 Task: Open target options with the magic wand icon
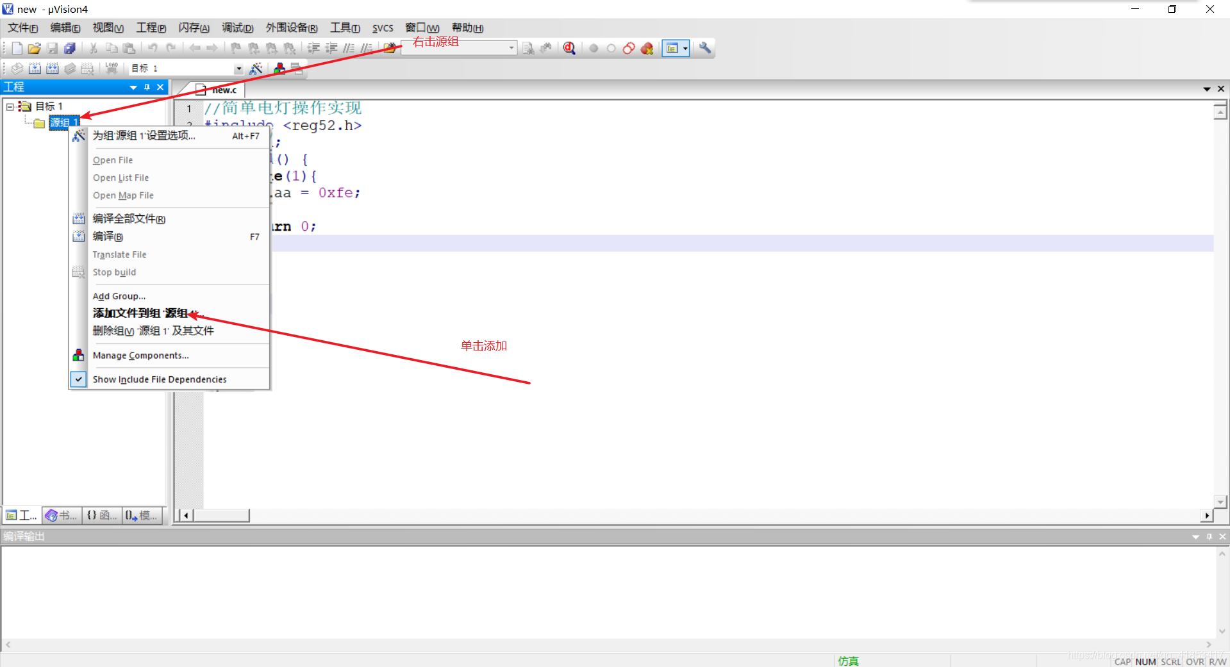pyautogui.click(x=256, y=69)
